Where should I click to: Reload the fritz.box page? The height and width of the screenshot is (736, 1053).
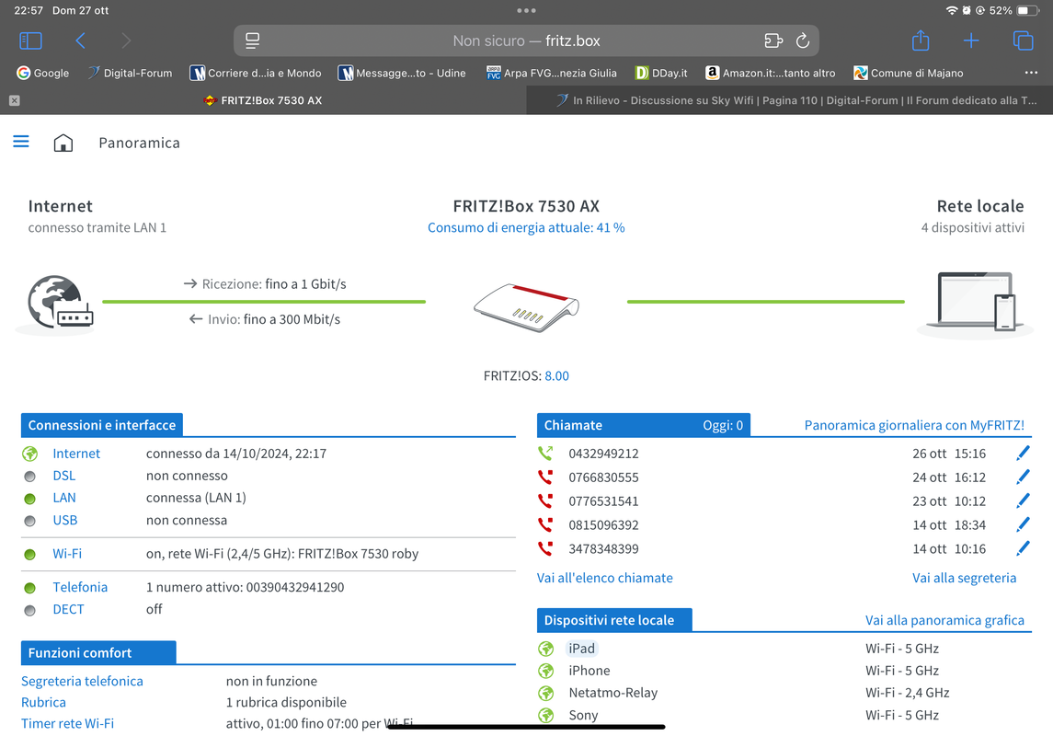pos(803,41)
